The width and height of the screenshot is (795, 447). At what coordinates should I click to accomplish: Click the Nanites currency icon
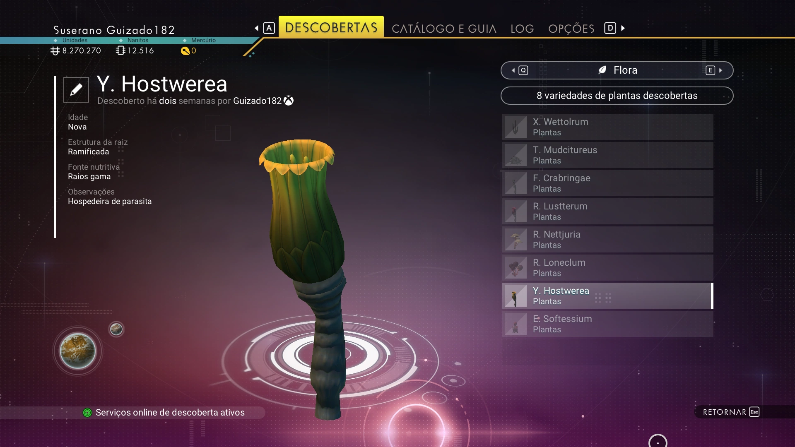tap(120, 50)
